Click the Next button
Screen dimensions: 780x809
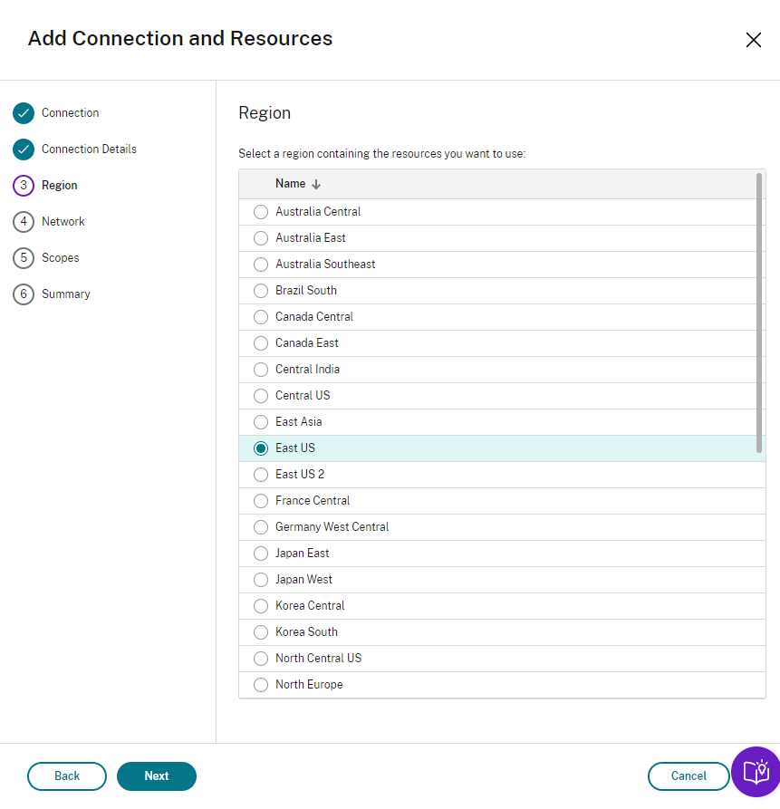[x=157, y=776]
